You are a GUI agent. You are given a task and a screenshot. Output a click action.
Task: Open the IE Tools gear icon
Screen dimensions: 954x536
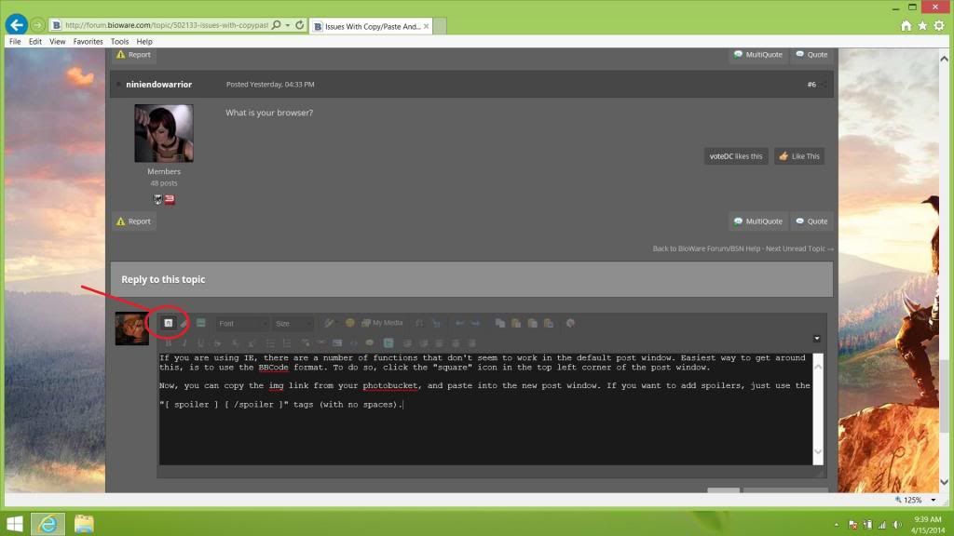(x=939, y=25)
